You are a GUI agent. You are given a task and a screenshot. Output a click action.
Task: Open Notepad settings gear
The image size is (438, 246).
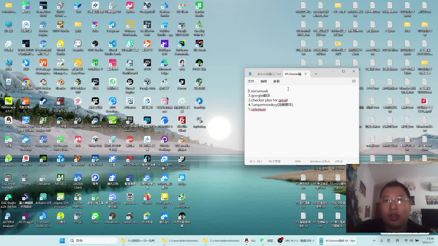[354, 81]
